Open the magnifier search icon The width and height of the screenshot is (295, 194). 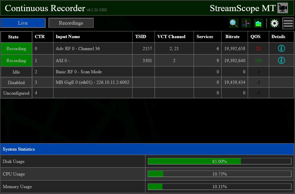pos(234,23)
